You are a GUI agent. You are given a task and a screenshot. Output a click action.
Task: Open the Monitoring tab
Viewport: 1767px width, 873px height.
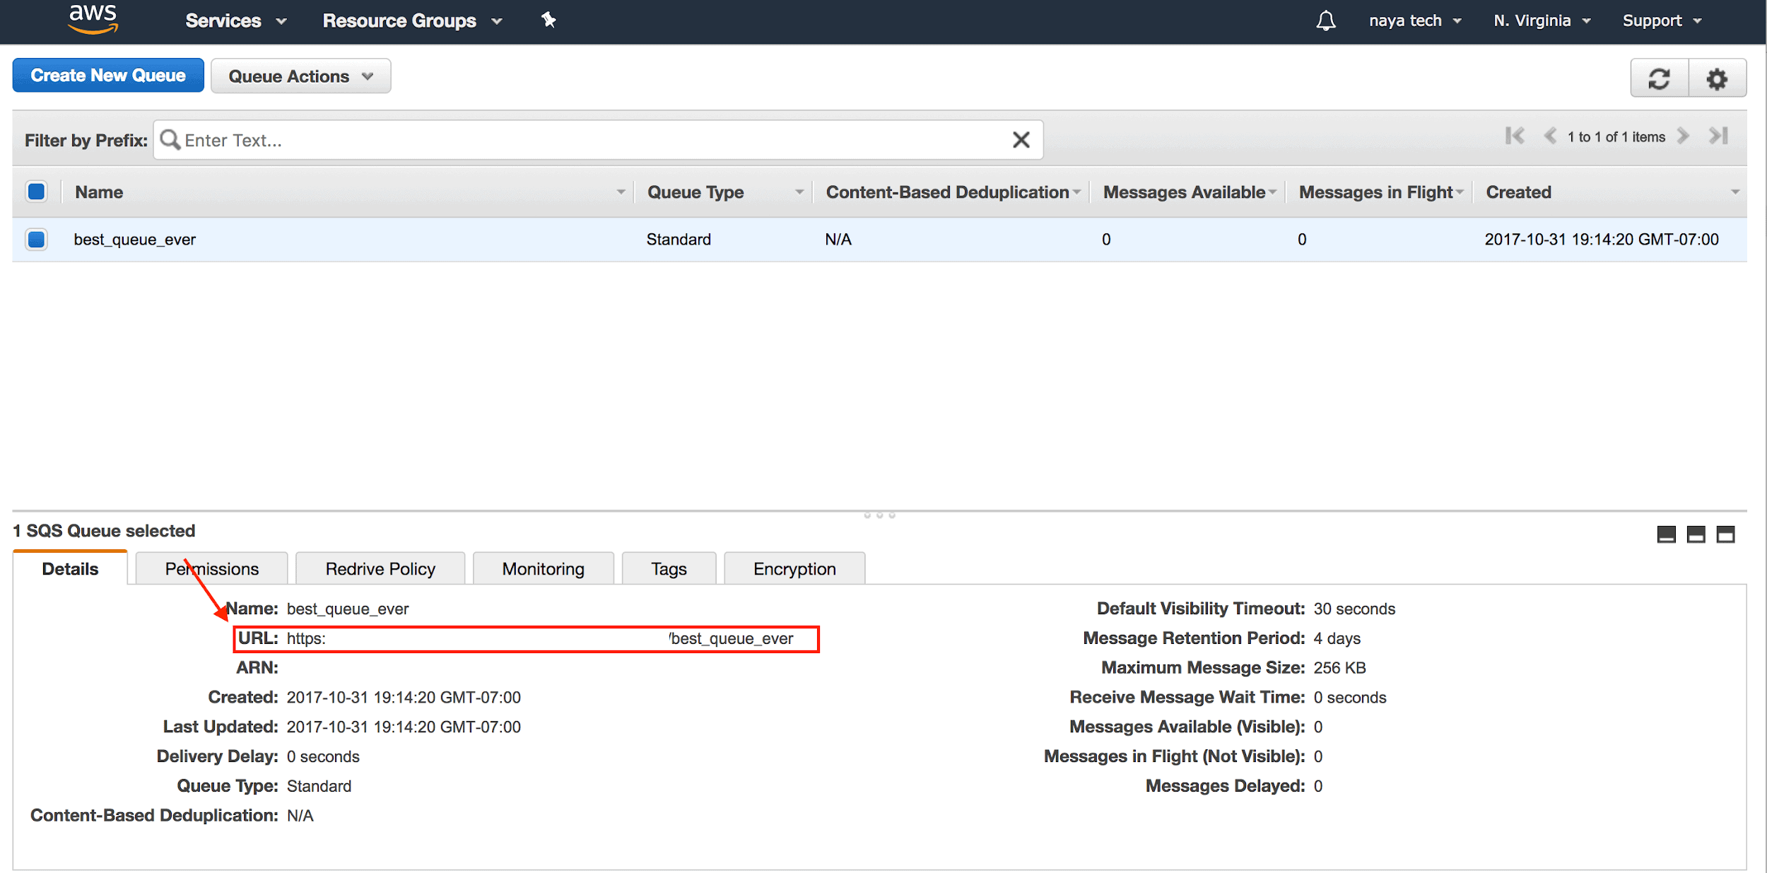[543, 568]
